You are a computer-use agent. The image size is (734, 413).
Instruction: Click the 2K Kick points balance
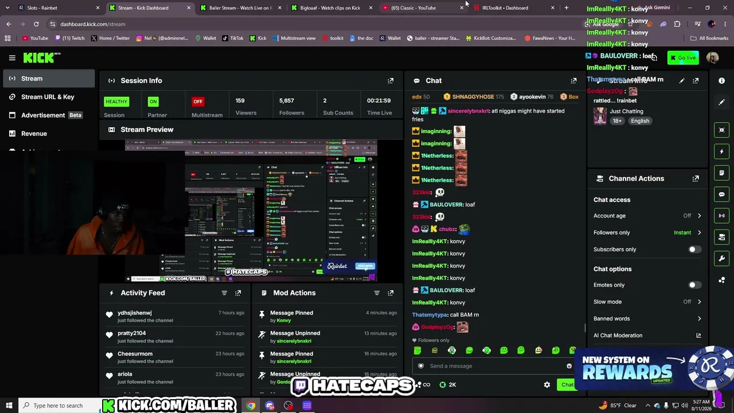(448, 385)
